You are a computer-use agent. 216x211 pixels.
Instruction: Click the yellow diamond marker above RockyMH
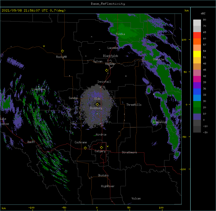coord(63,51)
